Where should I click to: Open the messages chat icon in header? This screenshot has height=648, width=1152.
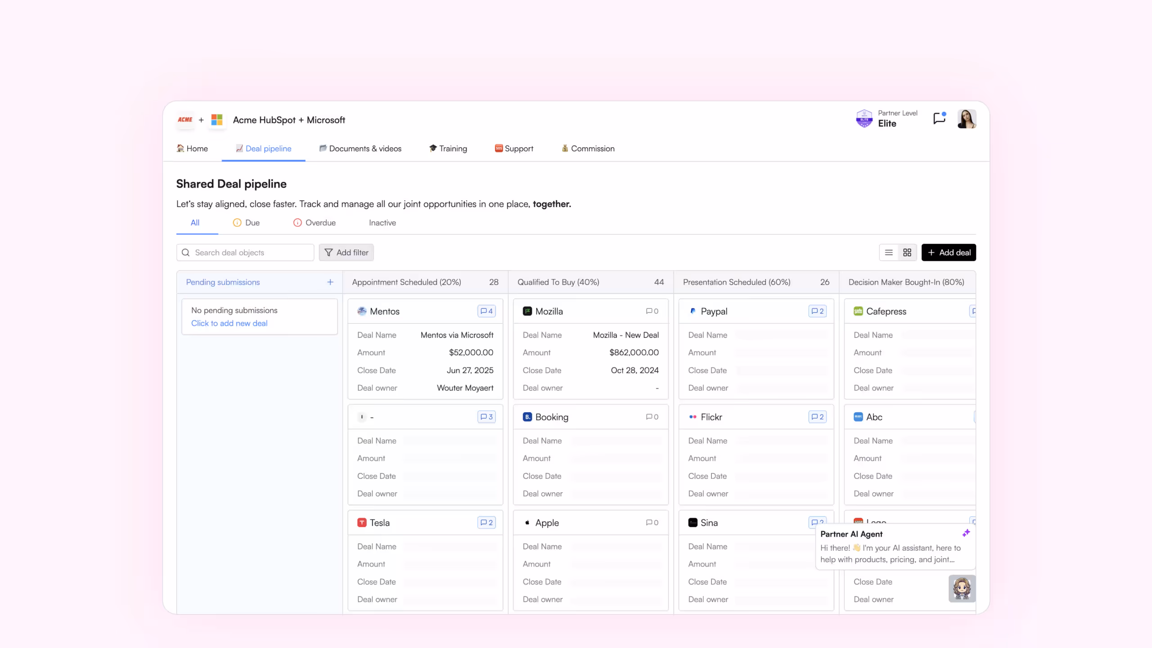(x=939, y=118)
